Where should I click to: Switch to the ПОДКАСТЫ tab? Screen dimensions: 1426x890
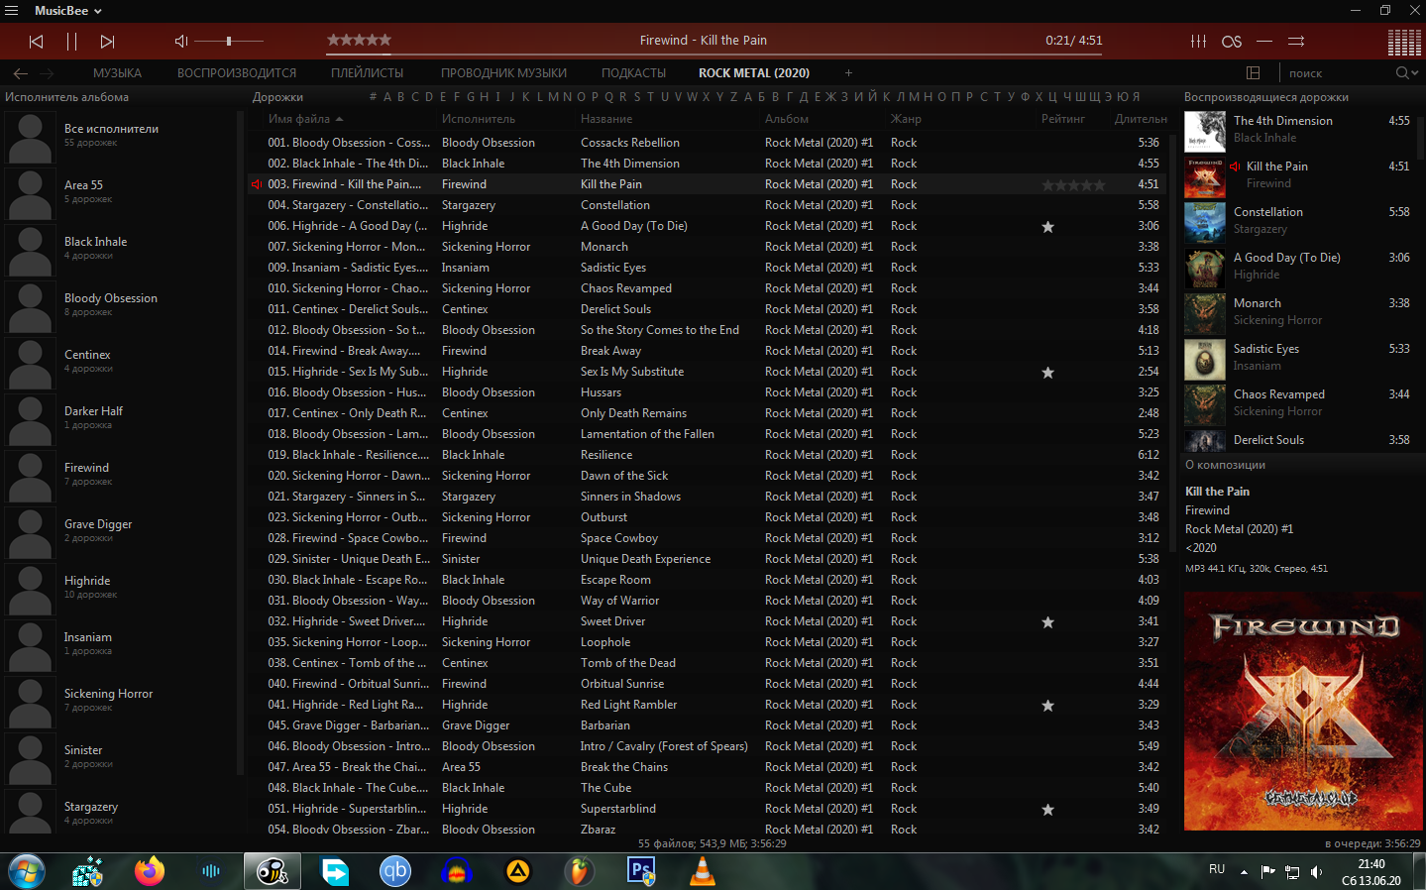pyautogui.click(x=633, y=73)
